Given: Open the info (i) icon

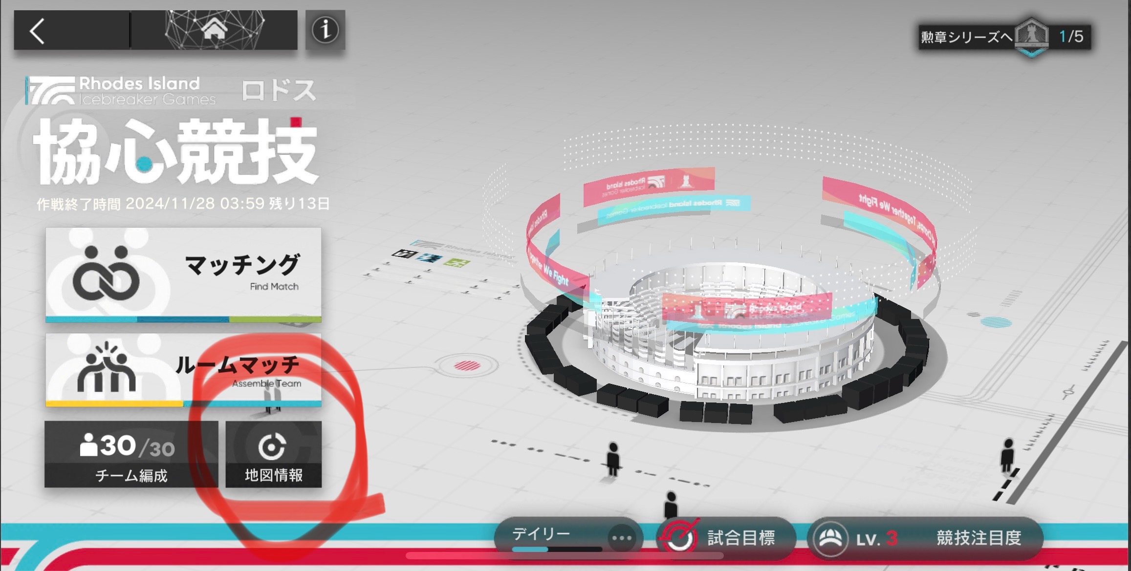Looking at the screenshot, I should [x=325, y=30].
